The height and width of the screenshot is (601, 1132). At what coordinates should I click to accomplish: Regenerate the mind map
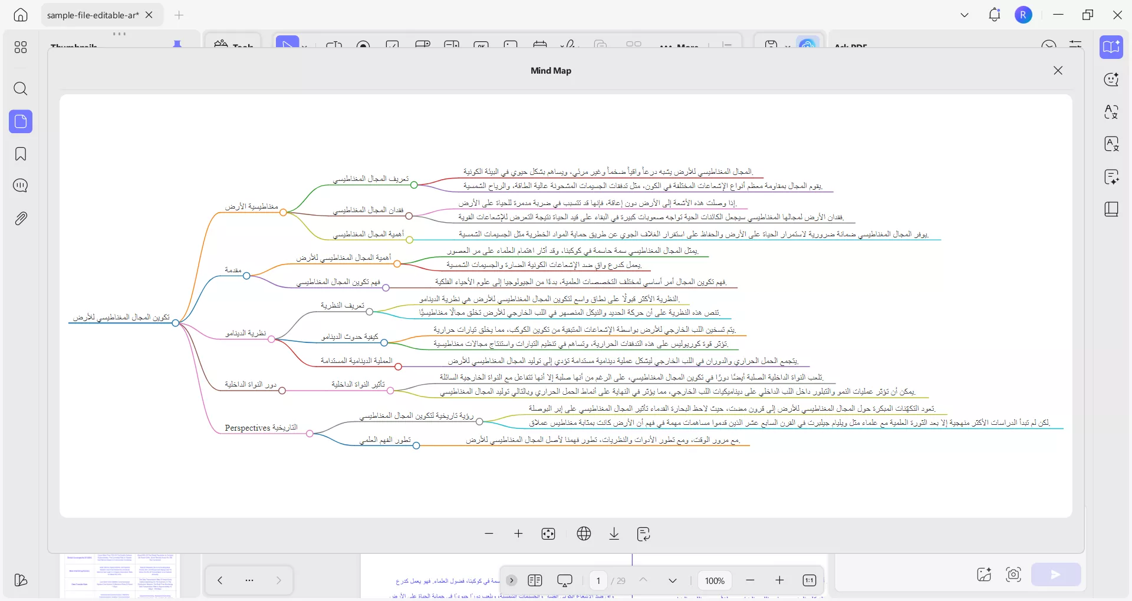click(x=644, y=534)
